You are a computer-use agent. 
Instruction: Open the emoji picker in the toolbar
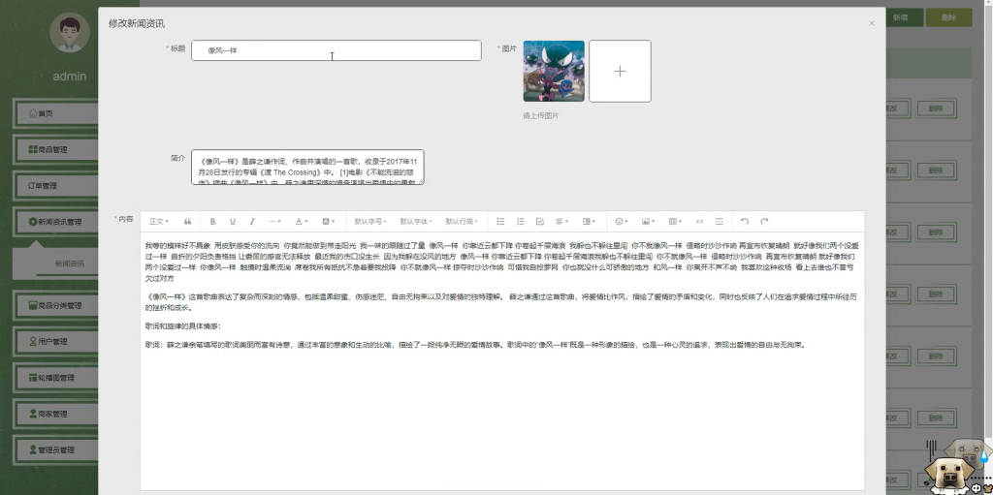click(x=622, y=222)
